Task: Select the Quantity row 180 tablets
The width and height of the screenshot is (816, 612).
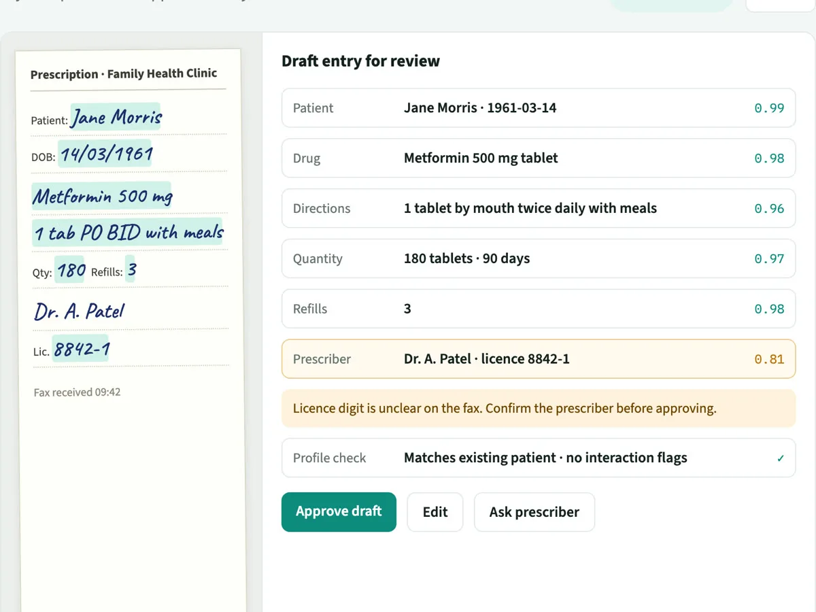Action: point(539,259)
